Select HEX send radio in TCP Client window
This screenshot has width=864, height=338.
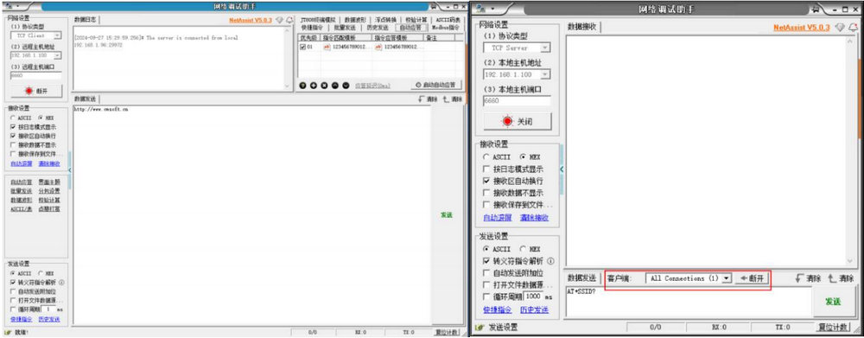[x=40, y=273]
